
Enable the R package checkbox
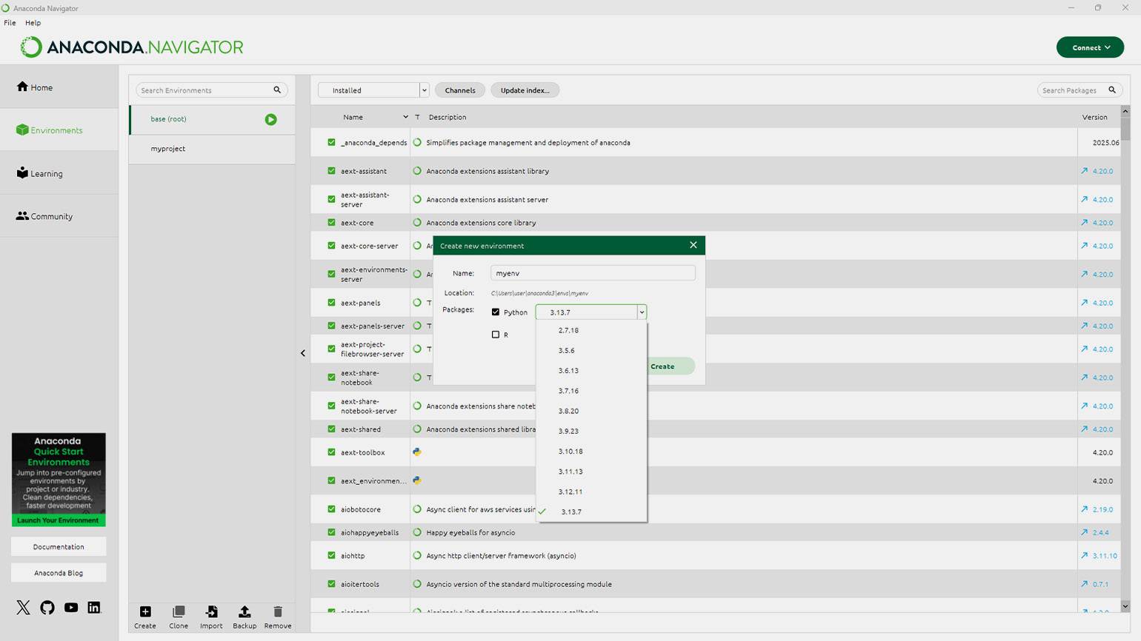pos(496,335)
